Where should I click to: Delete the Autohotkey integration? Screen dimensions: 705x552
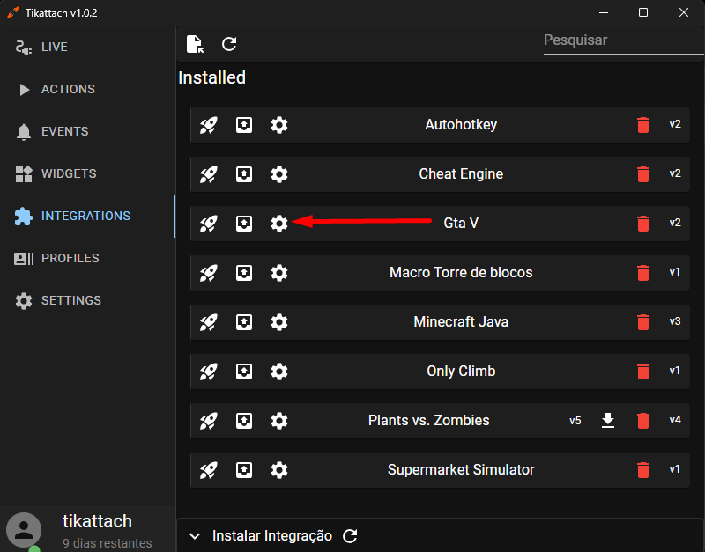(x=643, y=125)
